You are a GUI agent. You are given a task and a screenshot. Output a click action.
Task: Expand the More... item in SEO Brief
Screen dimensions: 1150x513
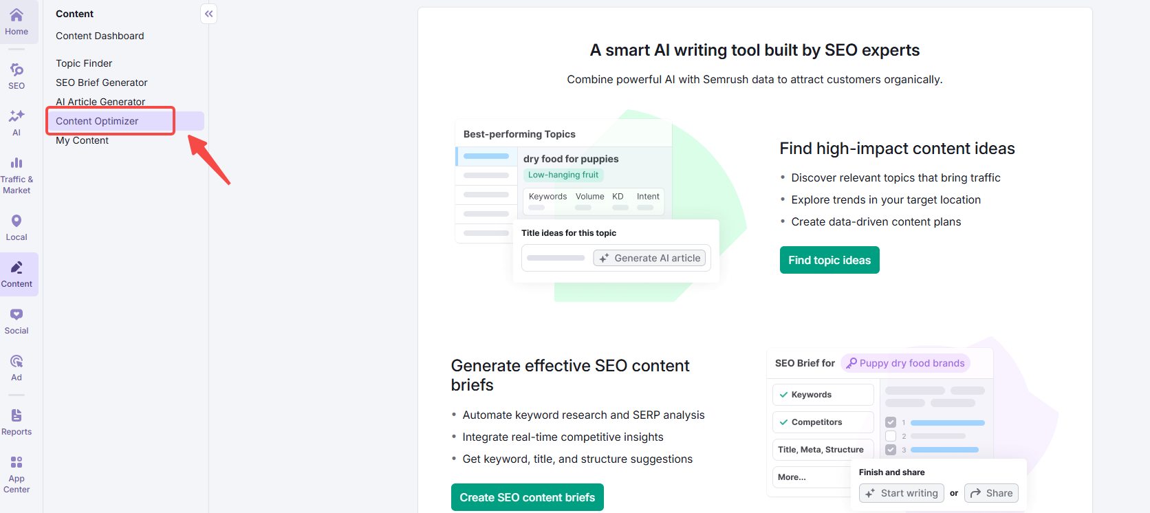792,477
